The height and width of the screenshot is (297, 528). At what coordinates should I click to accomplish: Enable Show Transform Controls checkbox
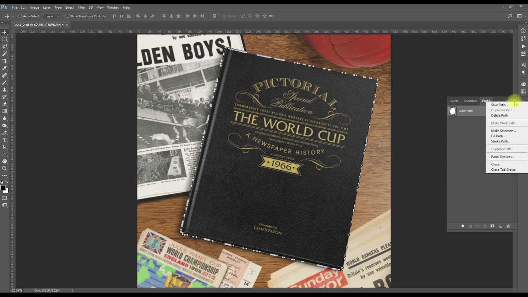67,16
